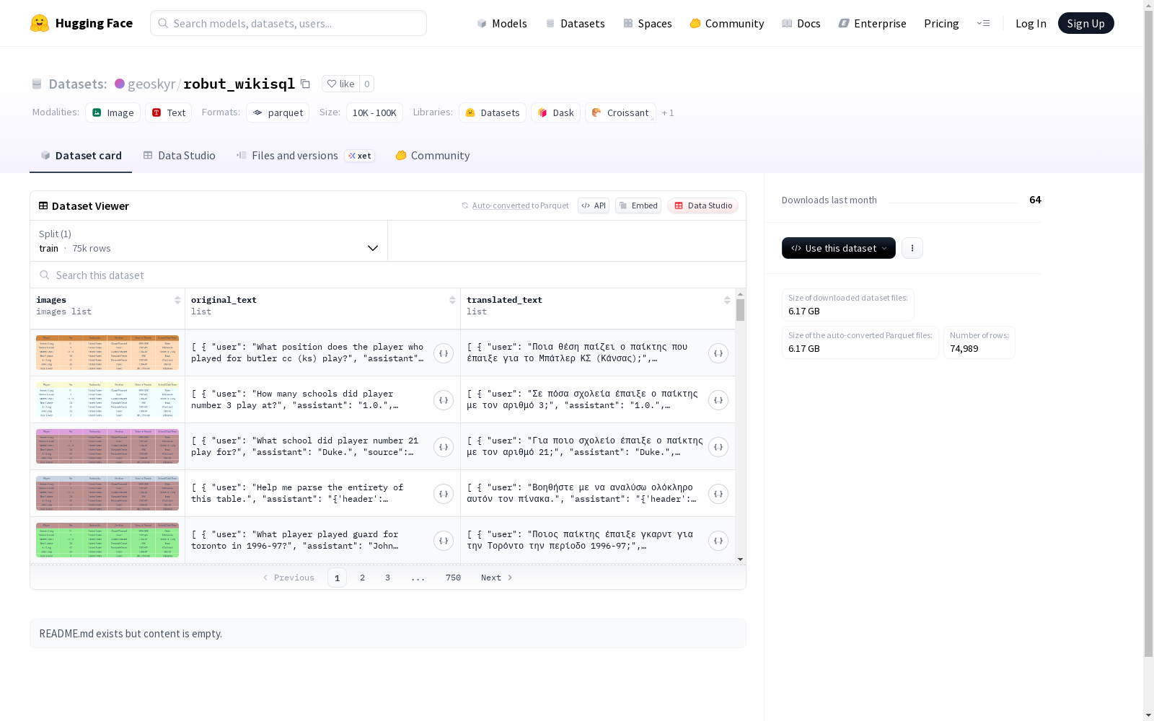
Task: Open the 'guard for toronto' row thumbnail
Action: 107,540
